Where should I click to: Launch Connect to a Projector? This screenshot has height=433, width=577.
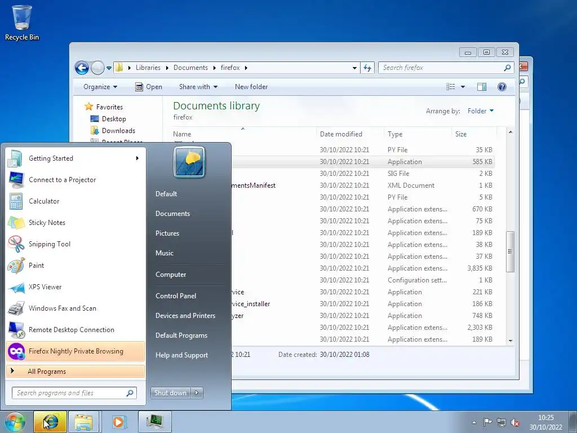pos(75,180)
